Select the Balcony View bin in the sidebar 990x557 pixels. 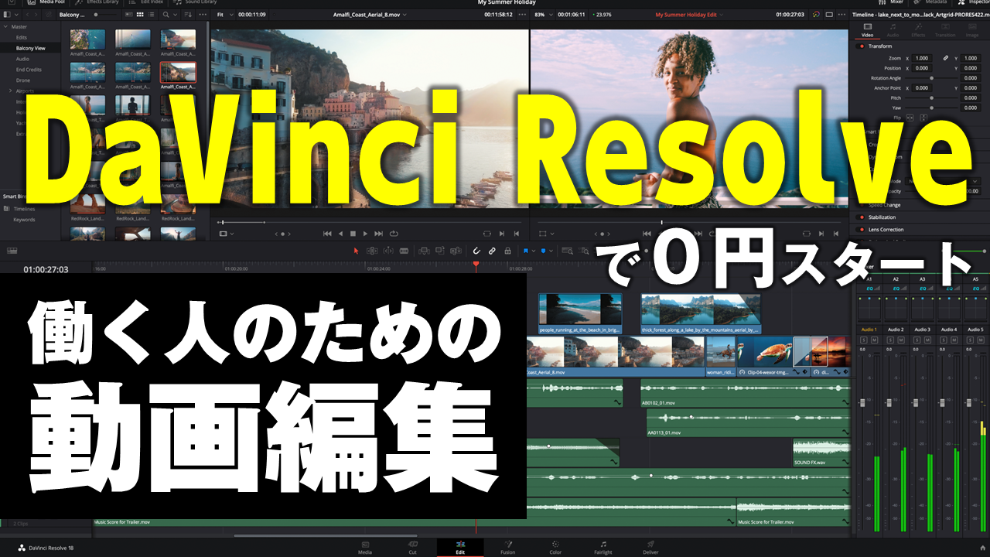pos(32,47)
